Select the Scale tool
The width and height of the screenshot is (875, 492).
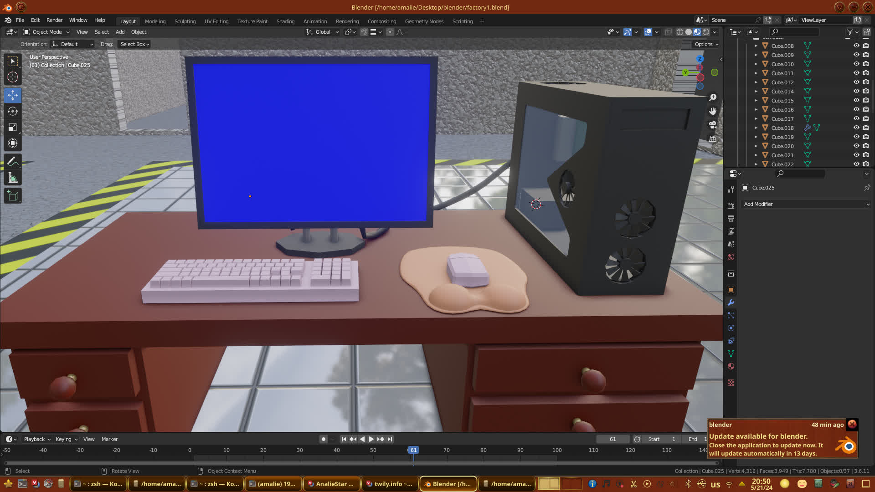(13, 128)
